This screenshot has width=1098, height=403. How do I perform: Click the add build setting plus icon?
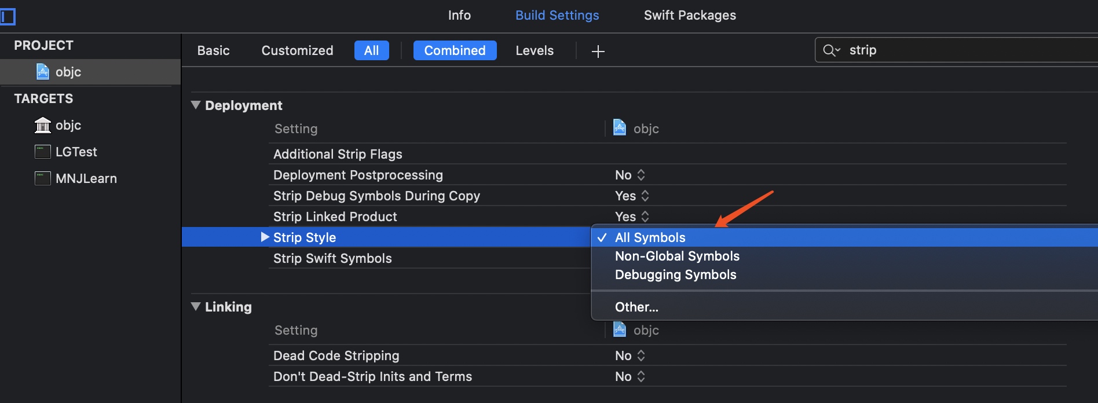tap(598, 52)
